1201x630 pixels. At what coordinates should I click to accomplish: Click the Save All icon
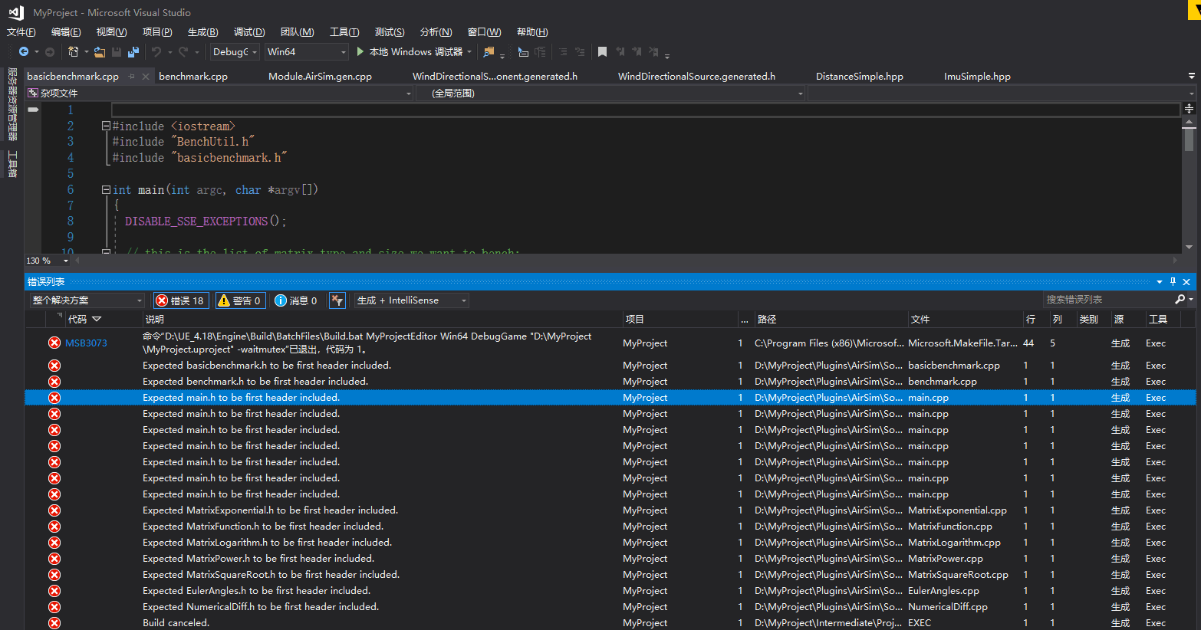133,52
